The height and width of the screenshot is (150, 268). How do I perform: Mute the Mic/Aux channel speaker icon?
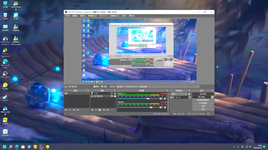click(x=161, y=99)
